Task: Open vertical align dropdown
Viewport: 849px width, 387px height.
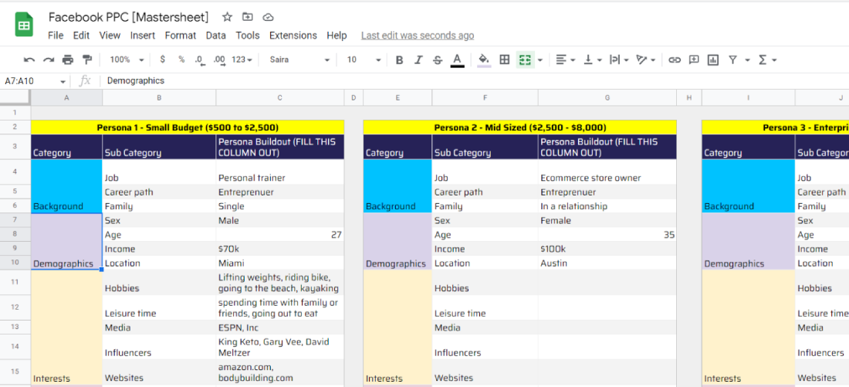Action: (x=593, y=59)
